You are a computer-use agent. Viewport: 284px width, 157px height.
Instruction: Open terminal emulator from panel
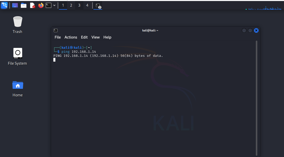(48, 5)
